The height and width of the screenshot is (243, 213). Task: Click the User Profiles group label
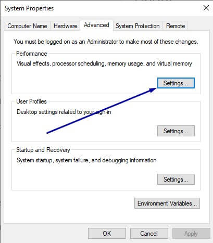(x=31, y=101)
